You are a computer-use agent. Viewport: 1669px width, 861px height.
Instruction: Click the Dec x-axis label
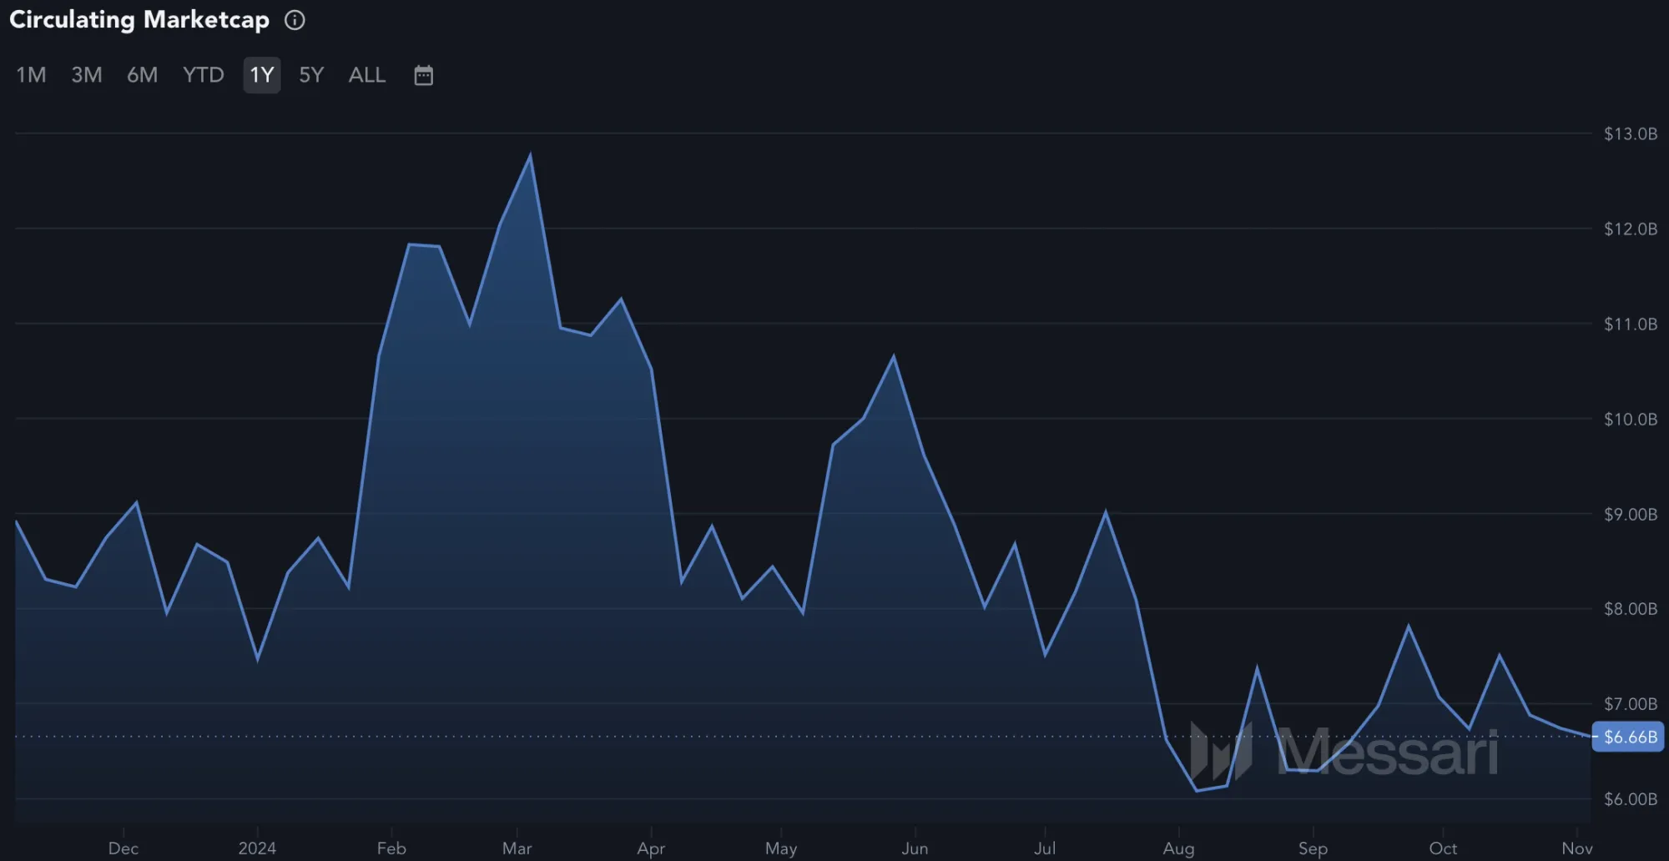(x=124, y=848)
